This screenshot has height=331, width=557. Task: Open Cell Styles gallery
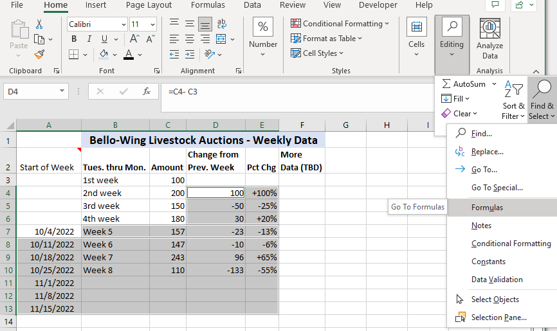click(317, 53)
